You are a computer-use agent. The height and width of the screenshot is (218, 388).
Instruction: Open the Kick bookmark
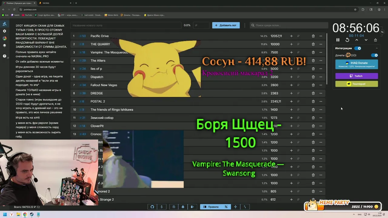coord(5,15)
